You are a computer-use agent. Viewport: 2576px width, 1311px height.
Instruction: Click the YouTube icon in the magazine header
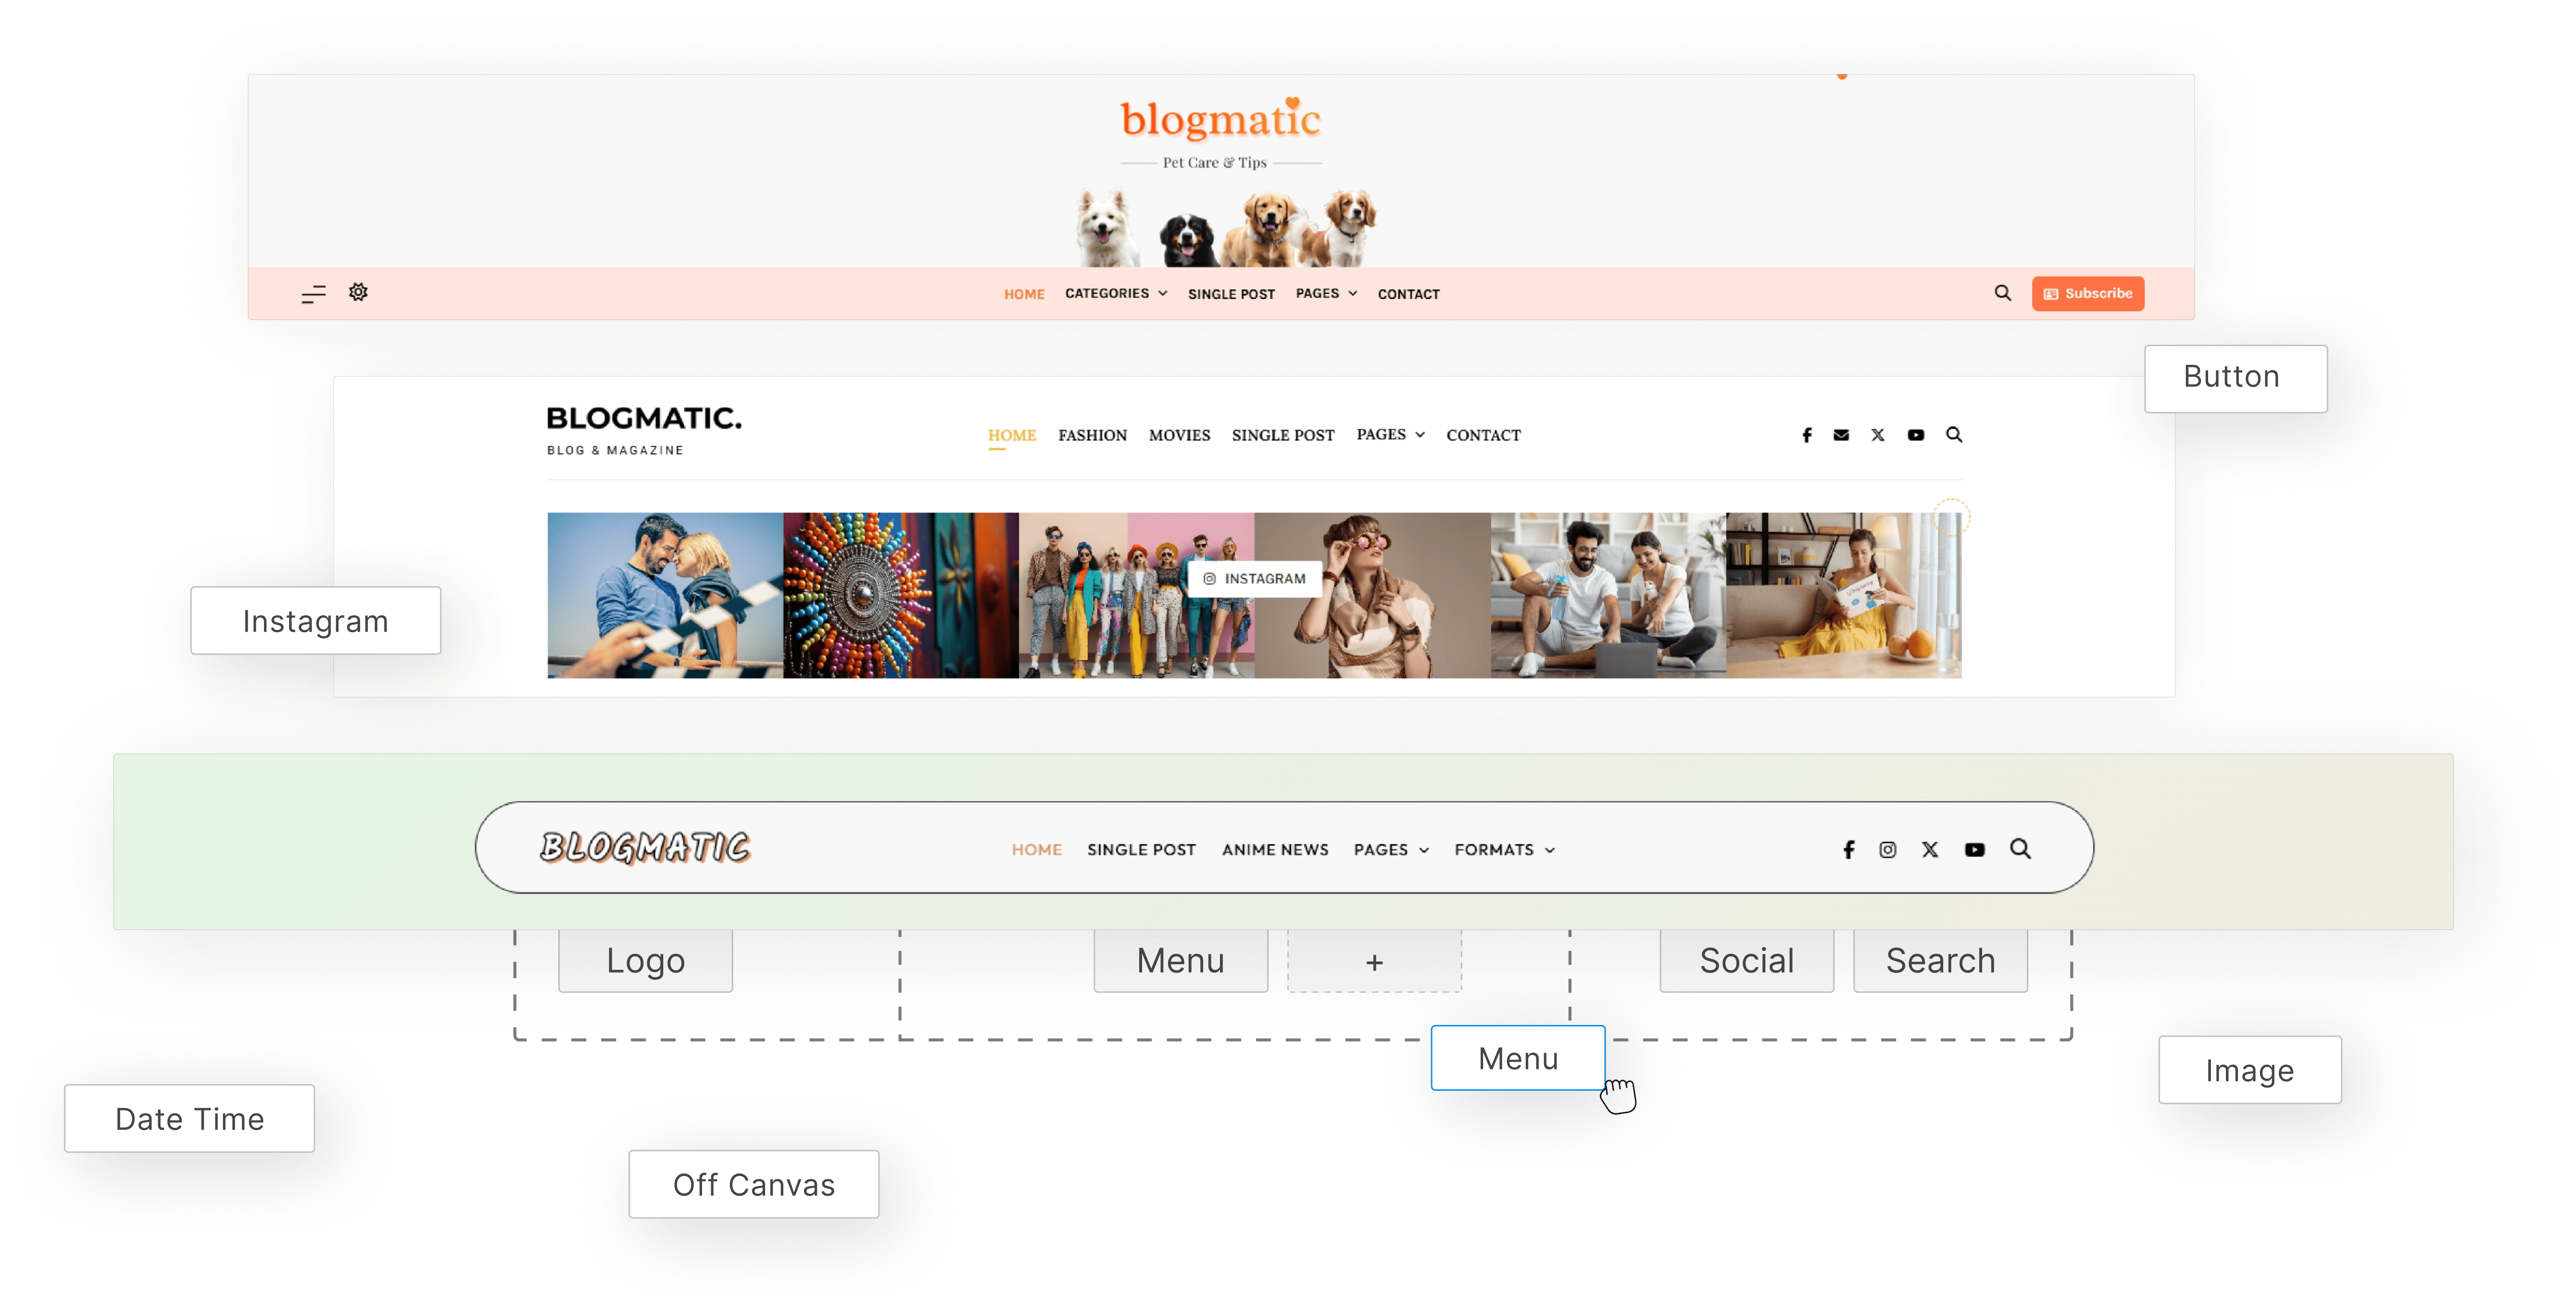[1915, 435]
